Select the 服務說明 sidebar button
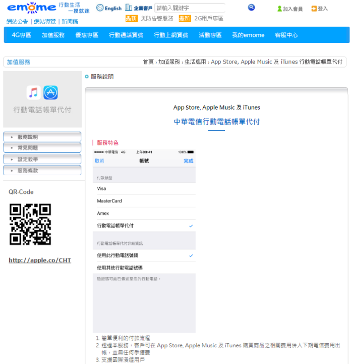The width and height of the screenshot is (351, 364). click(42, 137)
